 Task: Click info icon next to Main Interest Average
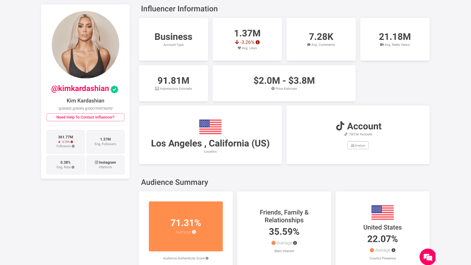[x=295, y=243]
